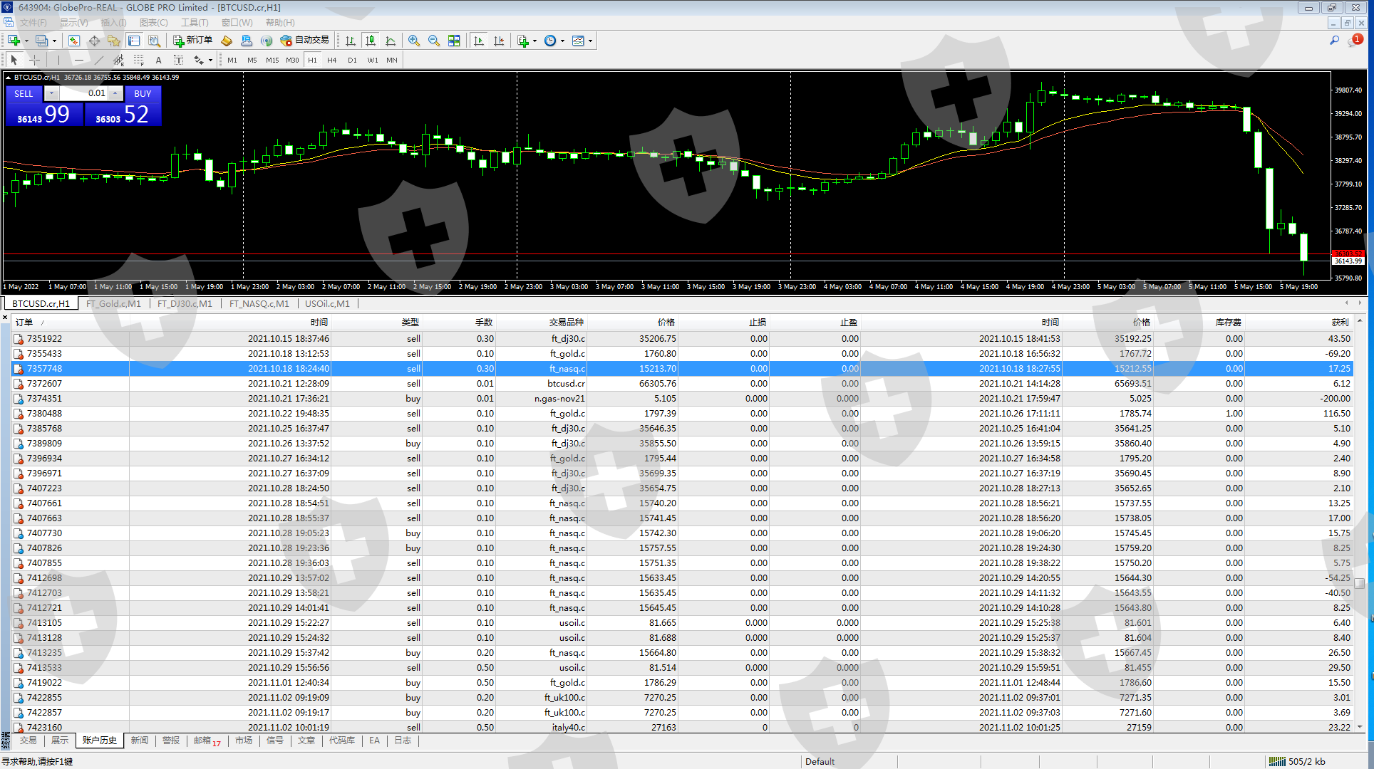Toggle the chart shift button
The height and width of the screenshot is (769, 1374).
pyautogui.click(x=499, y=41)
